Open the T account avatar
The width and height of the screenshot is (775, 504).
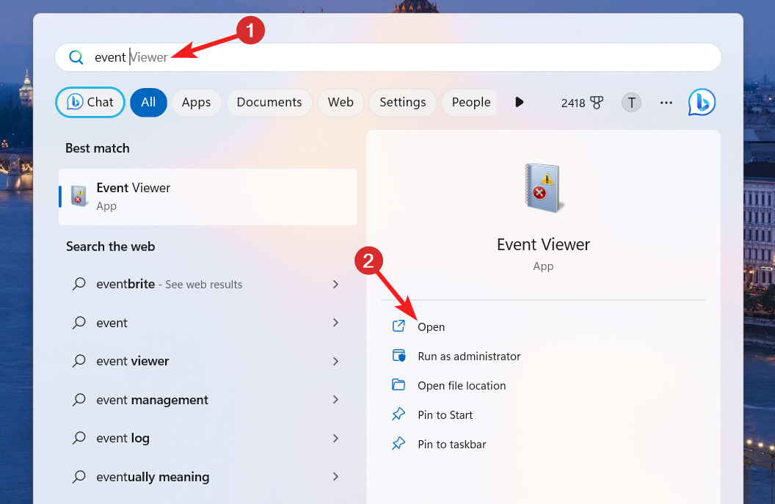[x=631, y=103]
